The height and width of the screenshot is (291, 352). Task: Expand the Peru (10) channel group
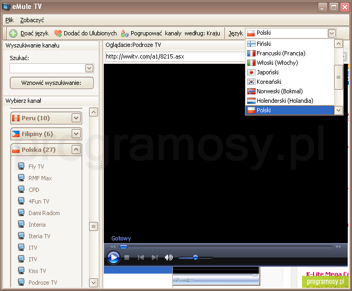click(x=76, y=118)
